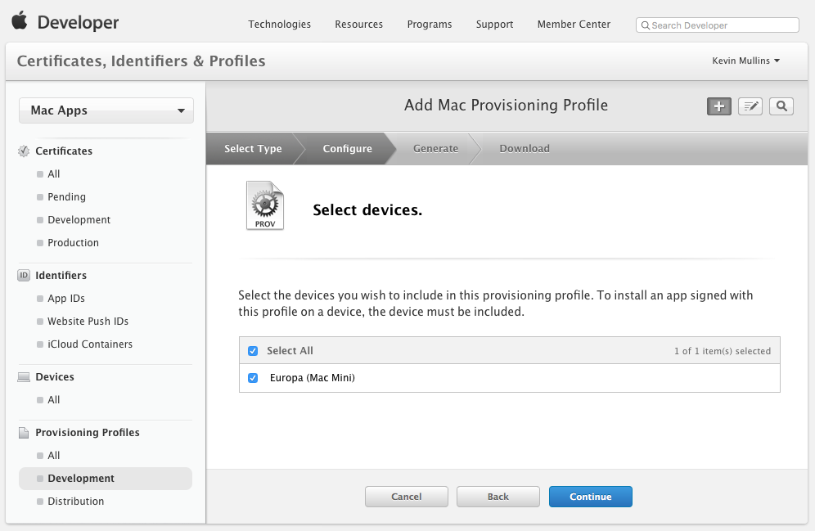Go to the Select Type step
The image size is (815, 531).
pos(253,149)
